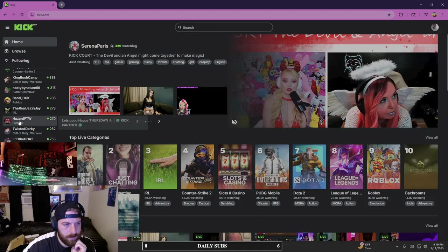Open browser extensions puzzle icon

coord(401,15)
